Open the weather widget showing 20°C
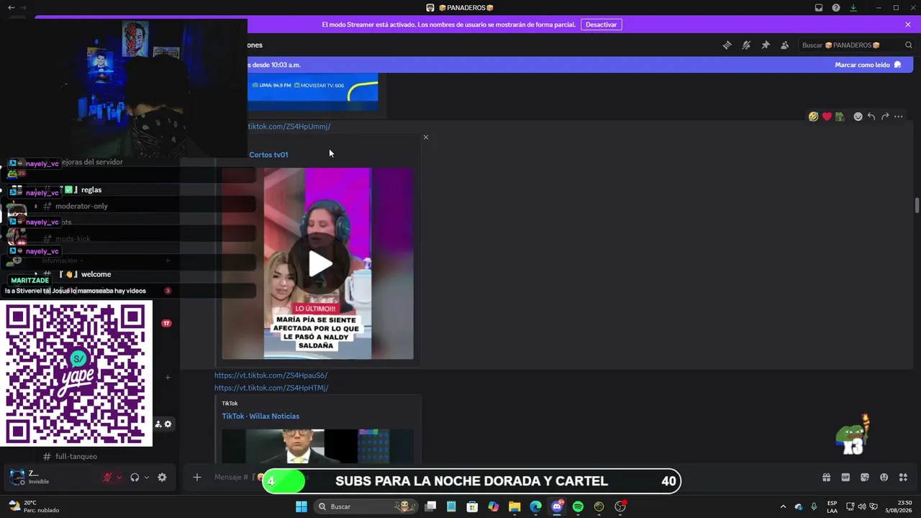 click(33, 506)
